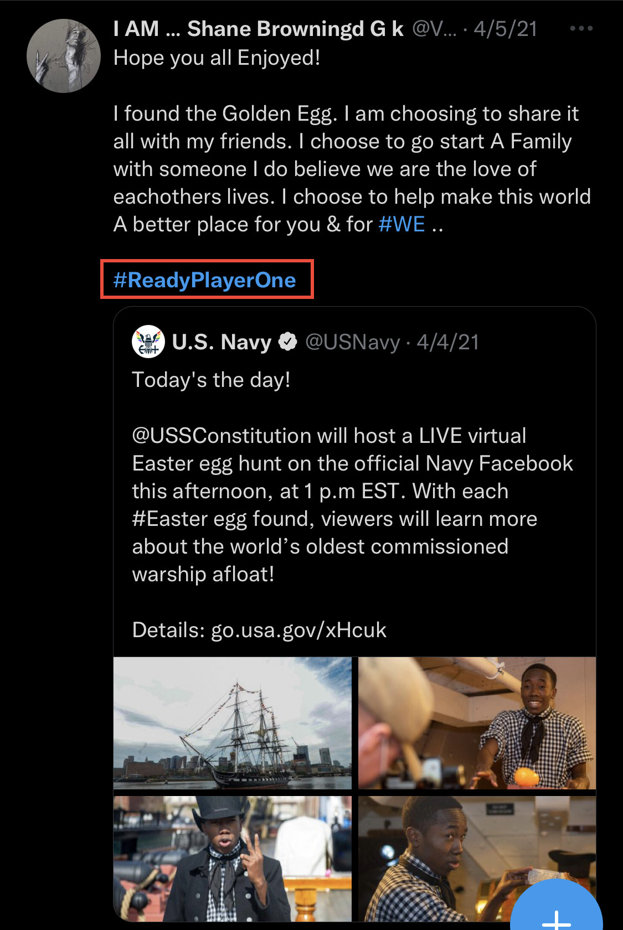Screen dimensions: 623x930
Task: Tap the U.S. Navy avatar icon
Action: (148, 342)
